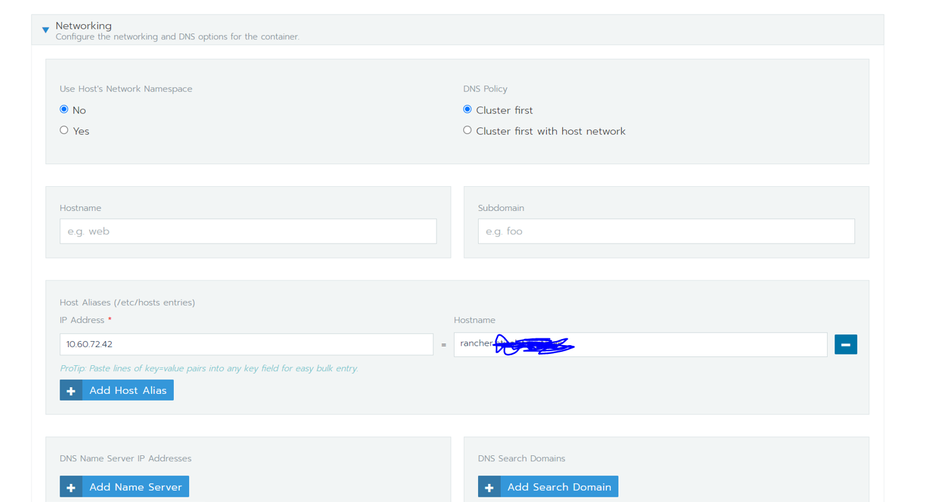This screenshot has width=938, height=502.
Task: Select the Cluster first DNS policy
Action: (x=467, y=109)
